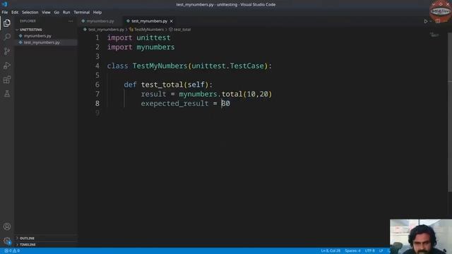The height and width of the screenshot is (254, 452).
Task: Open the Accounts menu icon
Action: 7,226
